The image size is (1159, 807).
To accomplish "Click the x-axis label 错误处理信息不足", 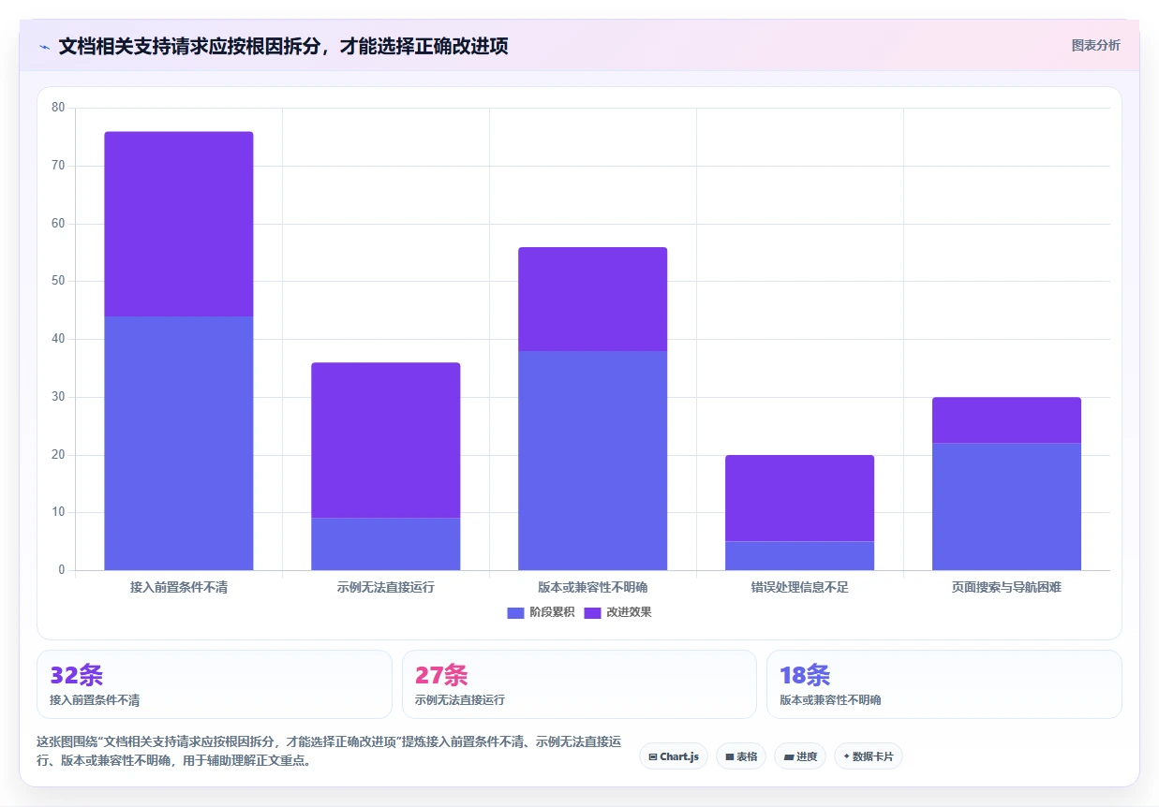I will pos(800,588).
